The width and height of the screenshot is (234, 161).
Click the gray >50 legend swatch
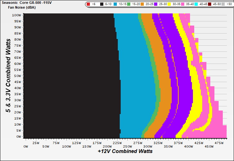click(x=224, y=4)
